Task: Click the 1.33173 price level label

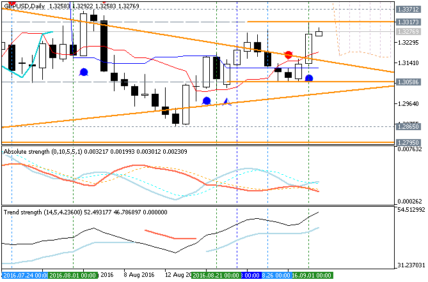Action: [x=408, y=22]
